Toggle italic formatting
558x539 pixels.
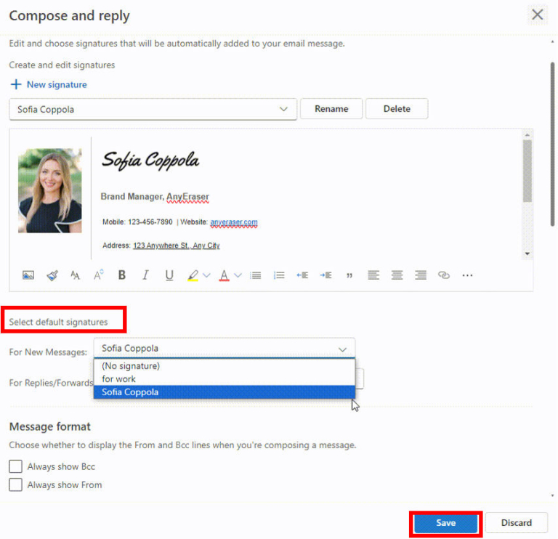(x=145, y=275)
